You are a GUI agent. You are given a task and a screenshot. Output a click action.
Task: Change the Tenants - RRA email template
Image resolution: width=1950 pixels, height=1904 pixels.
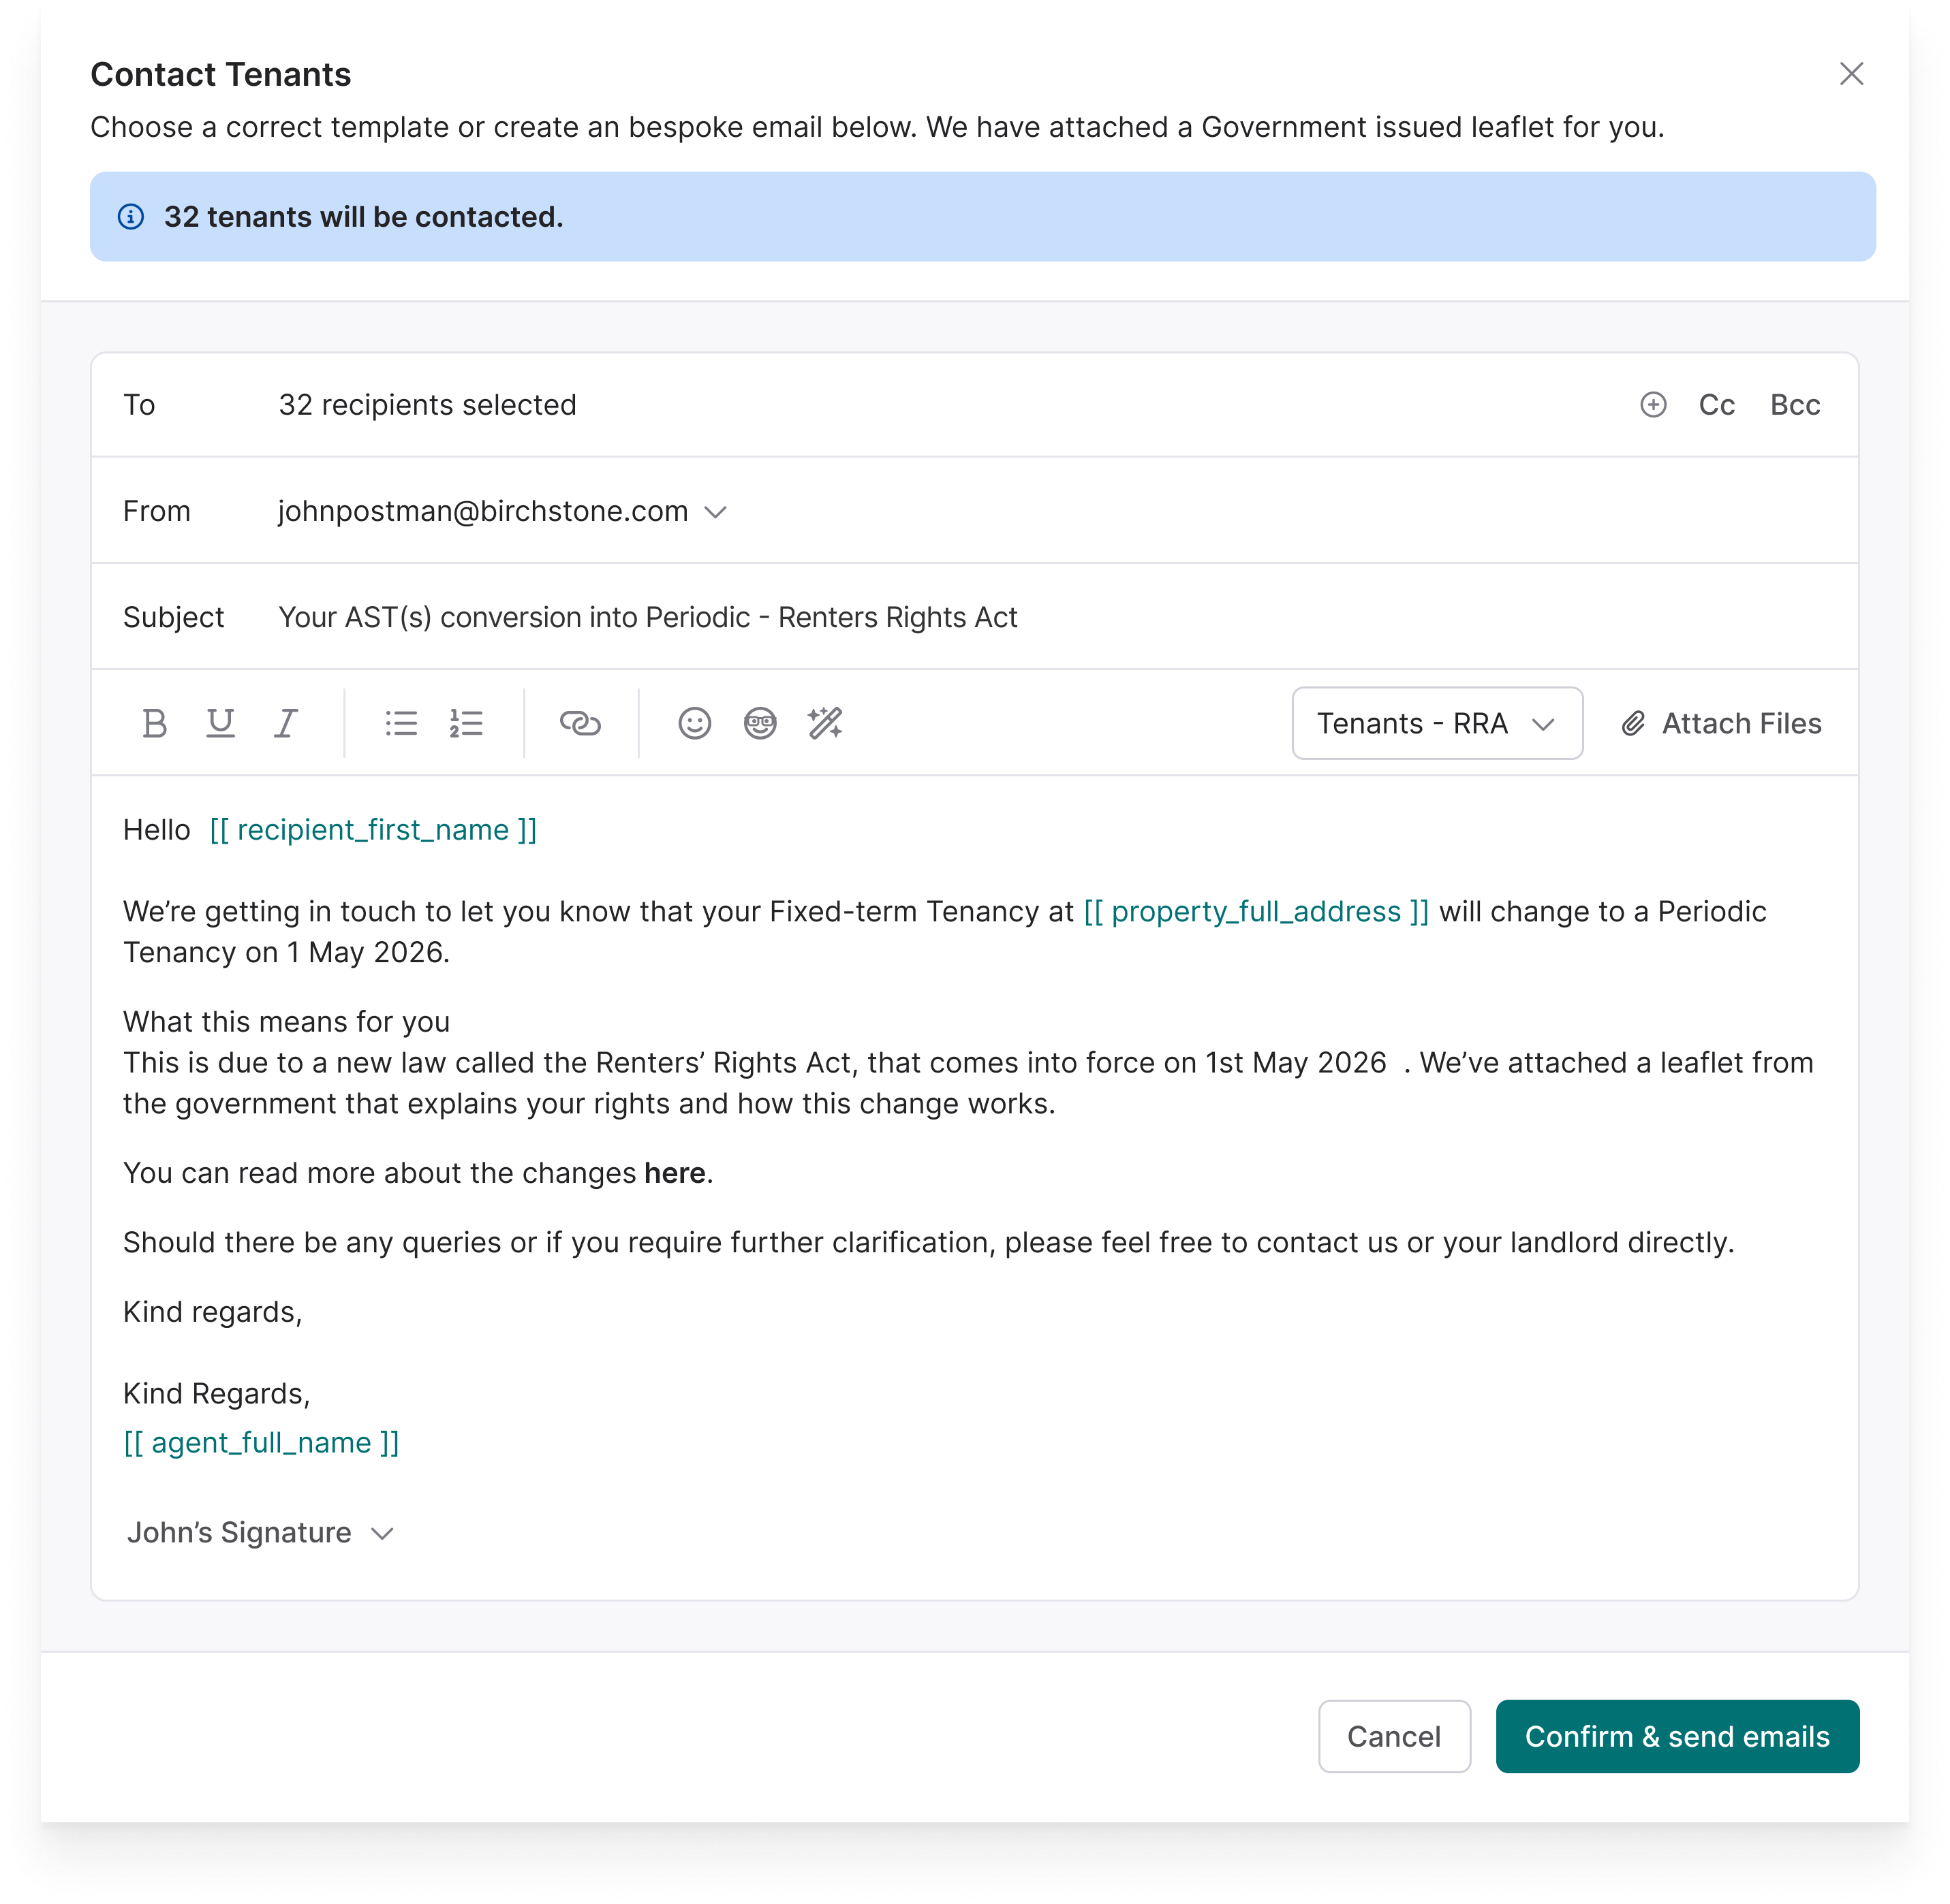point(1436,723)
